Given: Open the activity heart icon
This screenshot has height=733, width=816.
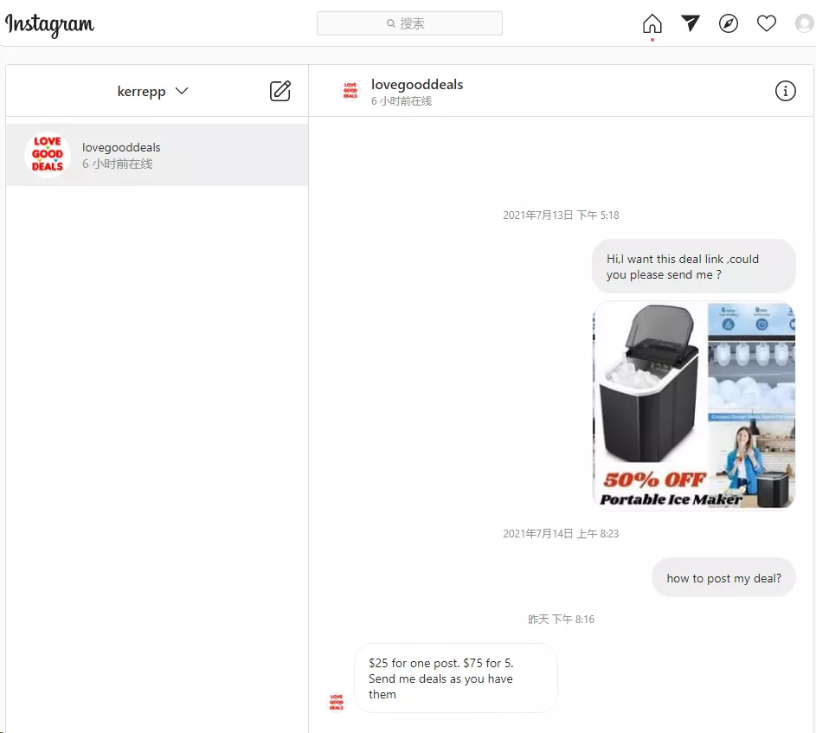Looking at the screenshot, I should pos(766,23).
